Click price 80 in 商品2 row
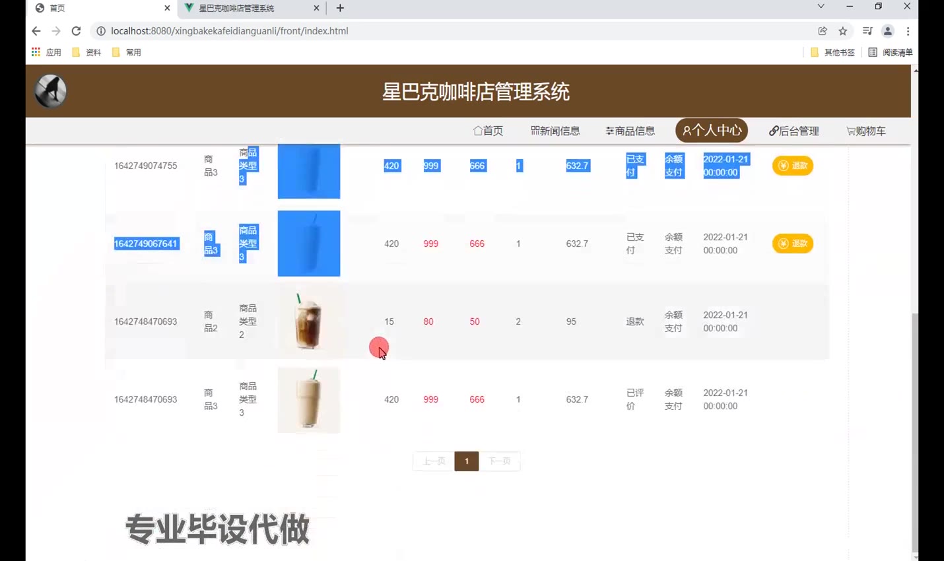The image size is (944, 561). [x=428, y=321]
